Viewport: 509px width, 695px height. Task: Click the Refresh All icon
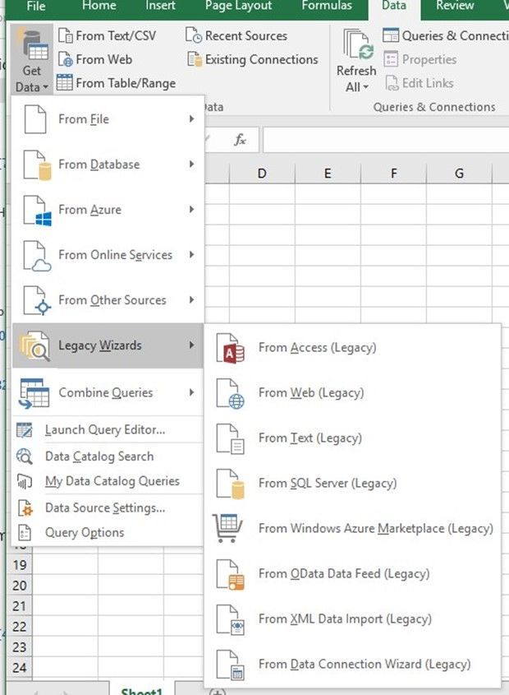359,44
